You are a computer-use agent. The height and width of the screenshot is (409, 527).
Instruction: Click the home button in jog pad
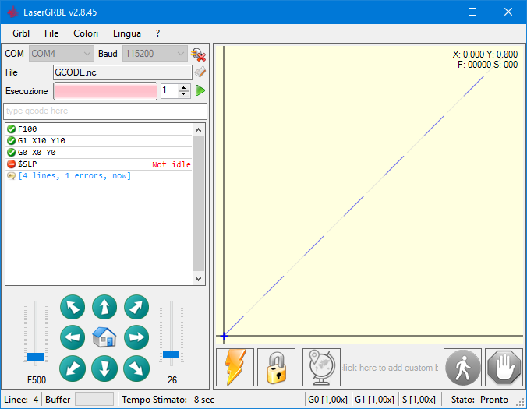104,337
